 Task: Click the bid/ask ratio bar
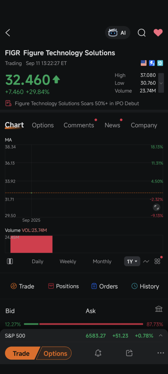coord(84,324)
